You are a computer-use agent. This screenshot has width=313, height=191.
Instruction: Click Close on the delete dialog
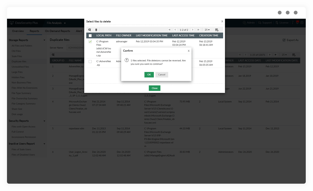point(154,88)
